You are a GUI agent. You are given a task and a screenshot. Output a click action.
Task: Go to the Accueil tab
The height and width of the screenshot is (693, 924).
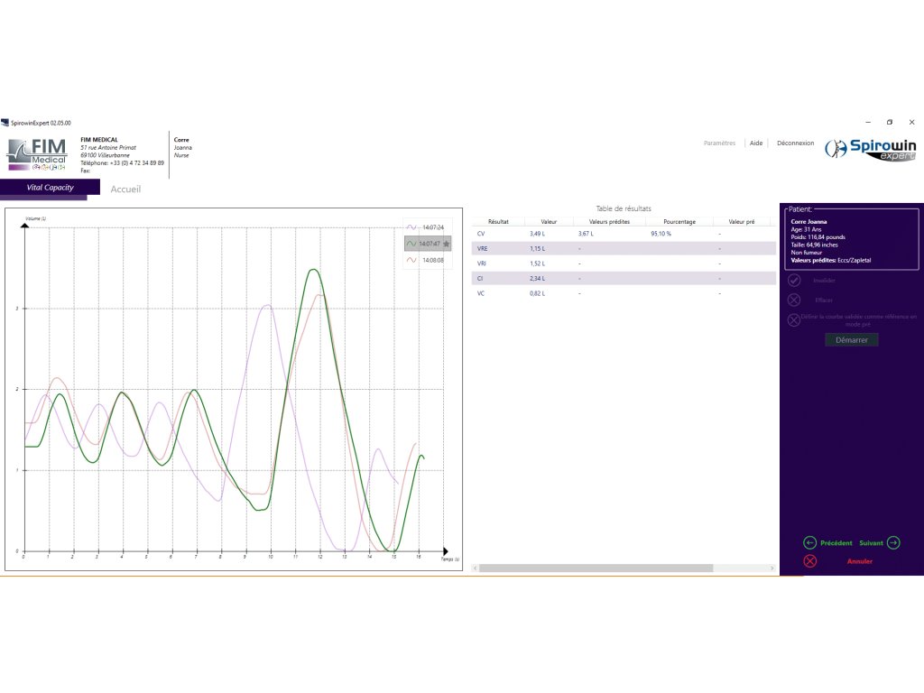(x=125, y=189)
